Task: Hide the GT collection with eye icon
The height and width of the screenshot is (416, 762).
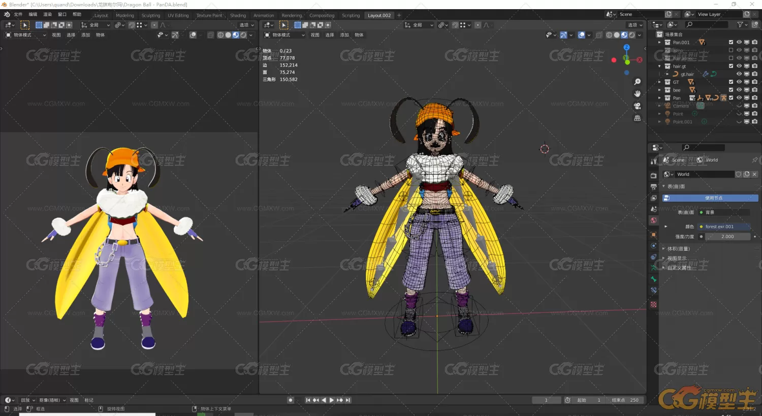Action: point(739,82)
